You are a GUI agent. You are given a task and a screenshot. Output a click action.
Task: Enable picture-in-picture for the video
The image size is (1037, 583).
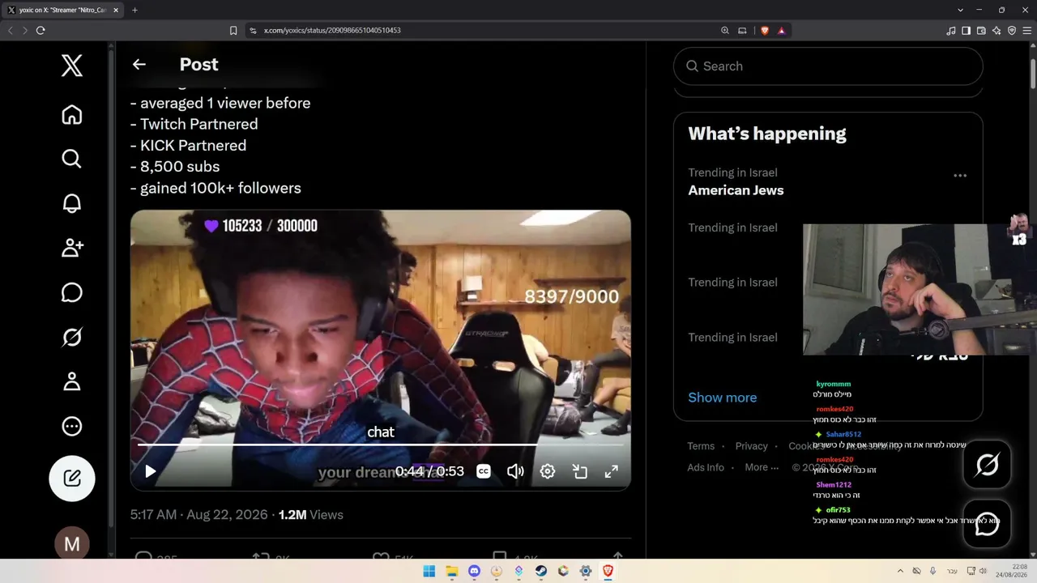580,471
